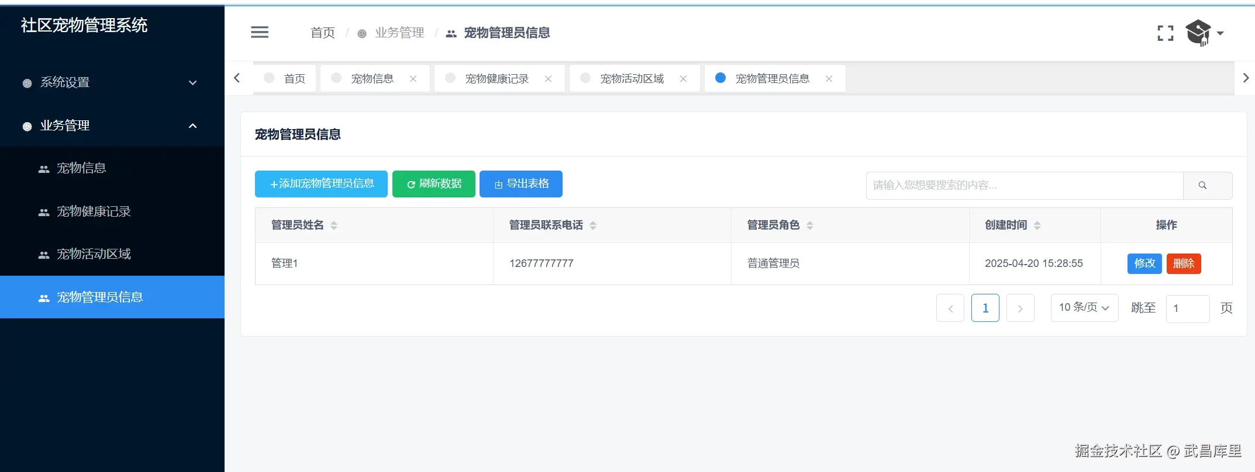Screen dimensions: 1255x472
Task: Click the 刷新数据 button
Action: [x=434, y=184]
